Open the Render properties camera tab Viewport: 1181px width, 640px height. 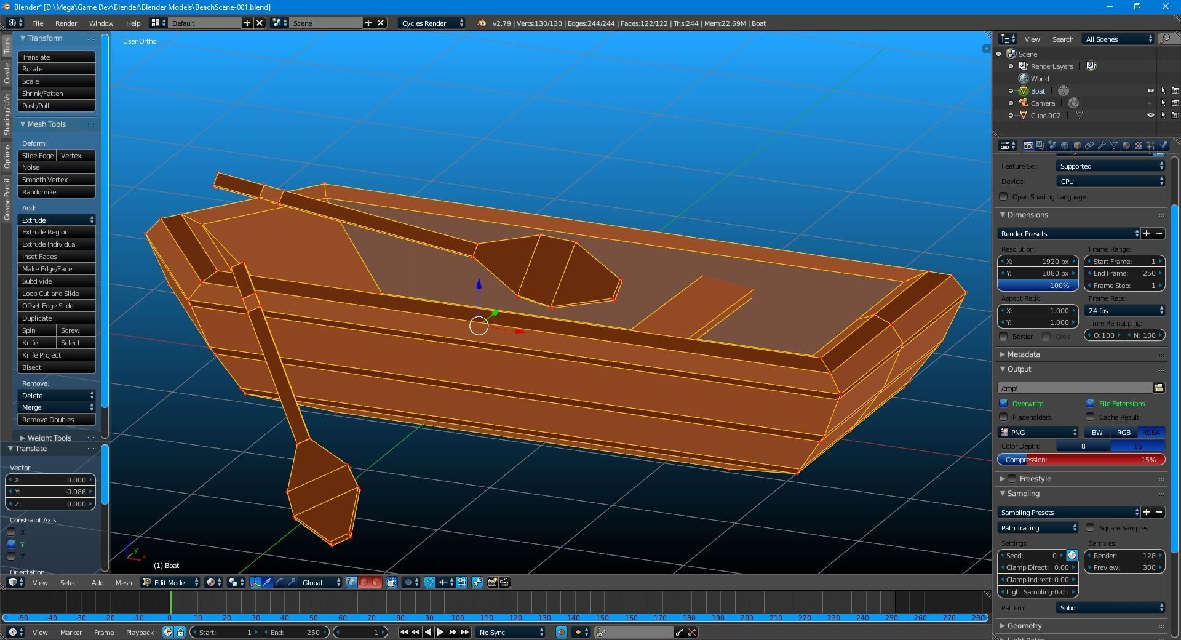click(1027, 145)
